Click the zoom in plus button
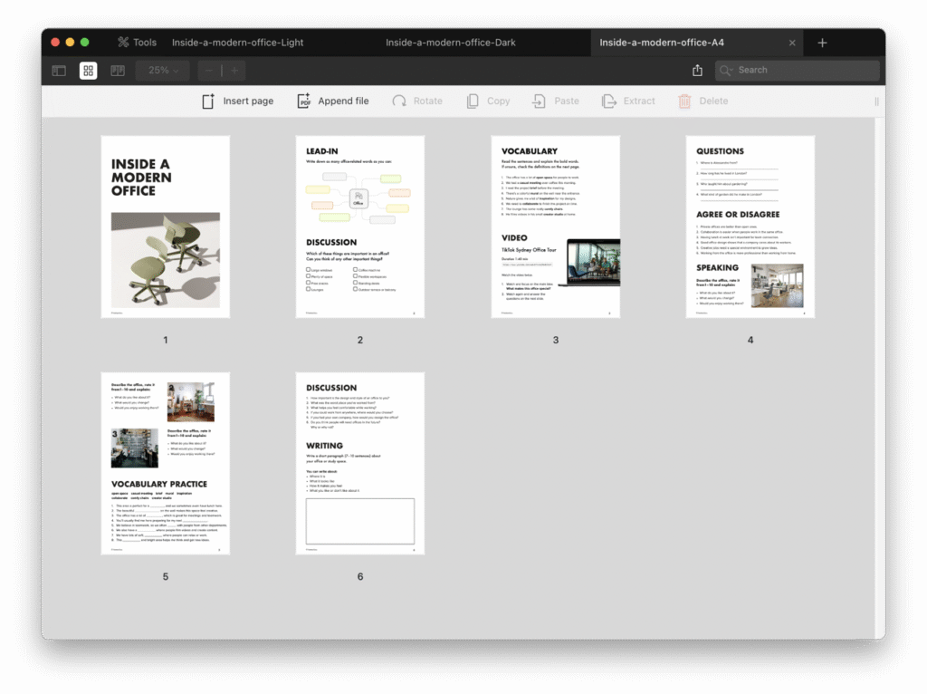The width and height of the screenshot is (927, 694). [x=234, y=71]
